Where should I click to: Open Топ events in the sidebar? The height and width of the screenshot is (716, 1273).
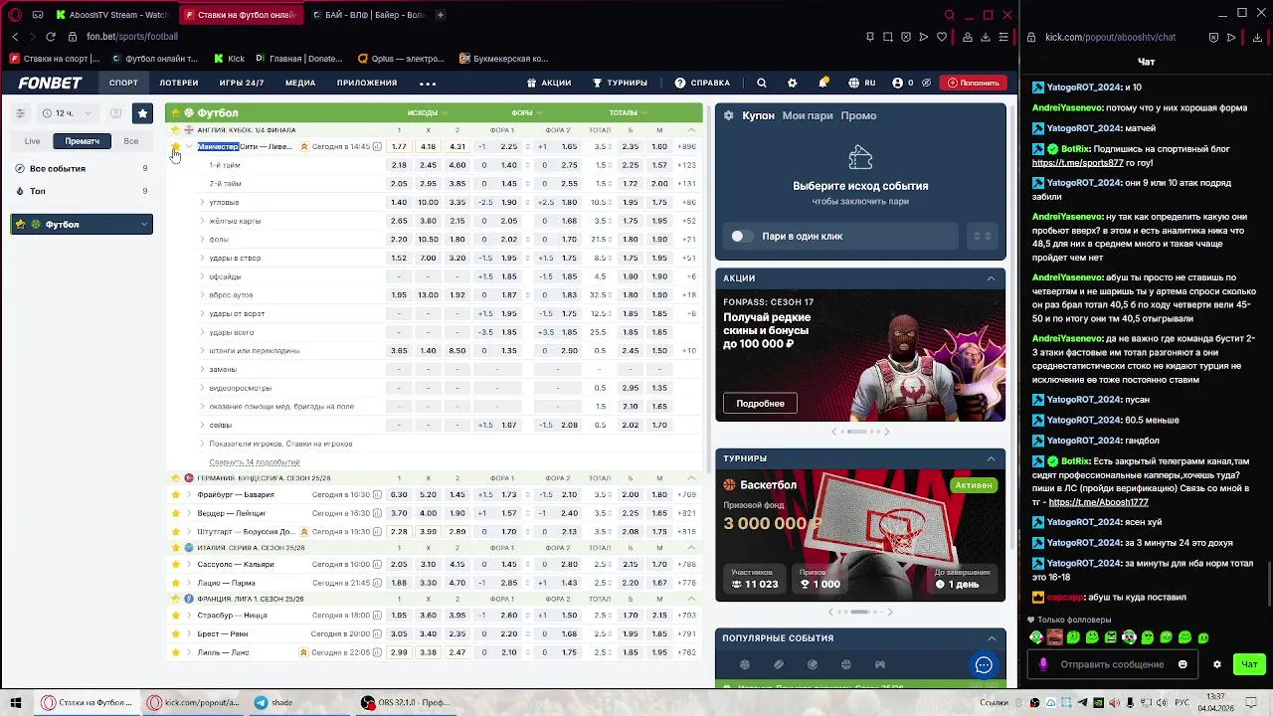[x=82, y=191]
